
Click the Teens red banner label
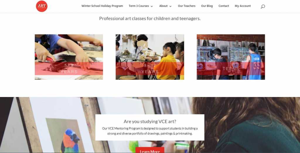pos(231,69)
